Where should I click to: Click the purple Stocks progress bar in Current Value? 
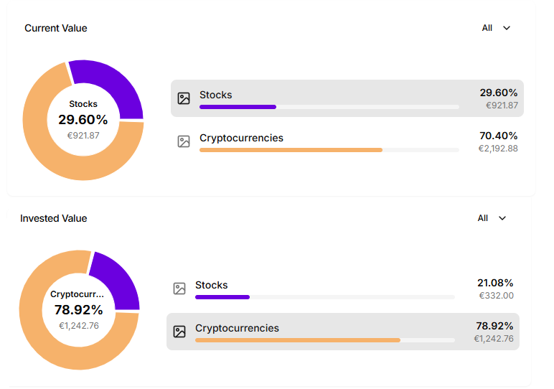[x=238, y=107]
